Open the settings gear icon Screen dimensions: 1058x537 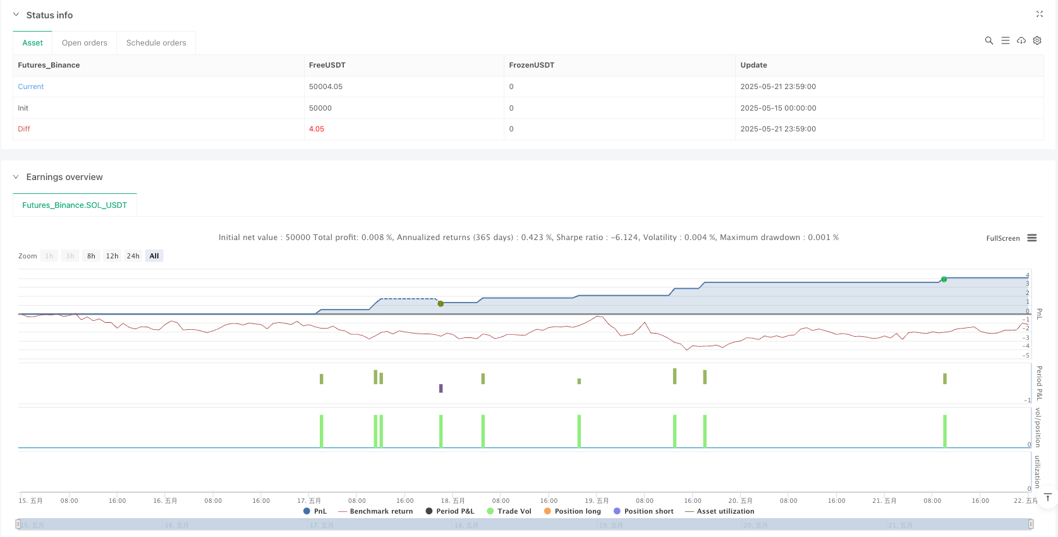(1037, 40)
